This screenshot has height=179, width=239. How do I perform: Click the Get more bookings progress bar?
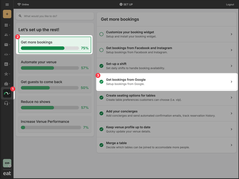click(x=50, y=48)
